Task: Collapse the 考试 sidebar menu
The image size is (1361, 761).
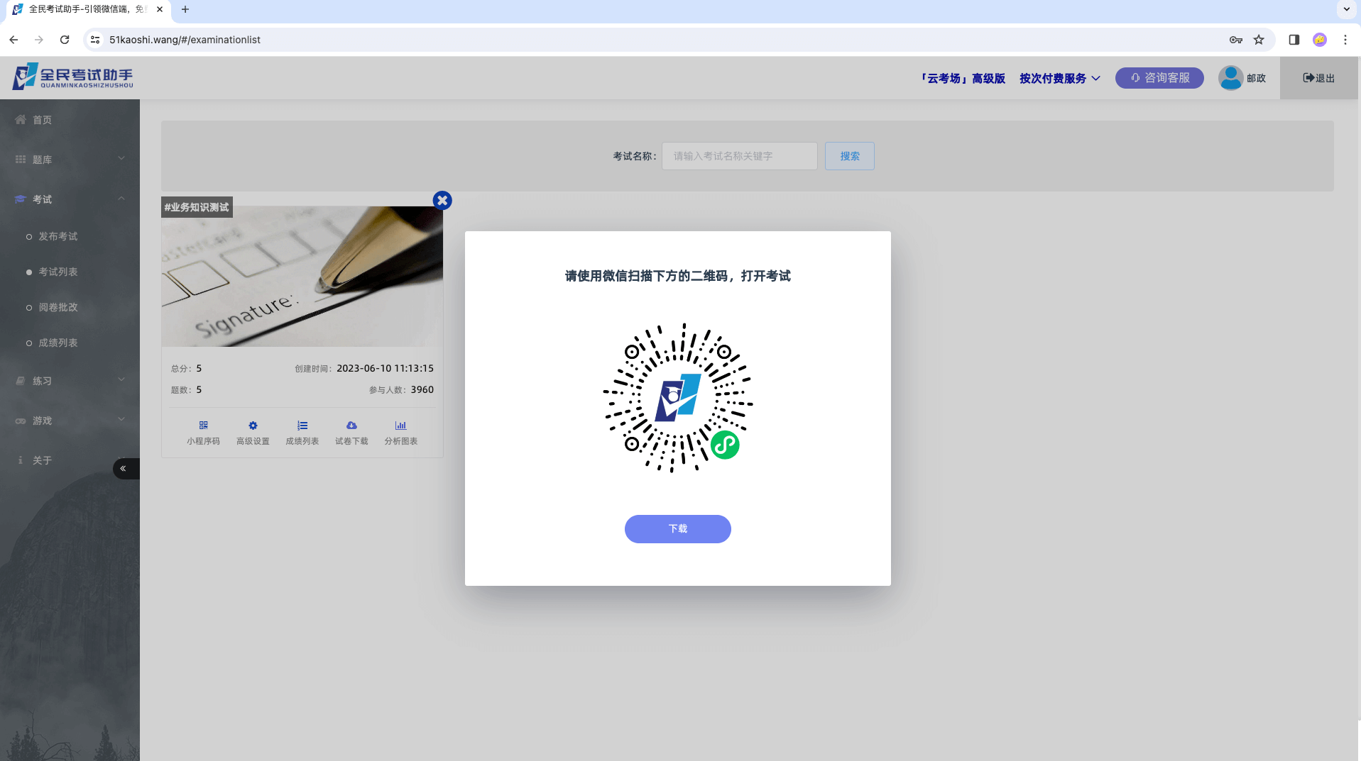Action: (x=70, y=199)
